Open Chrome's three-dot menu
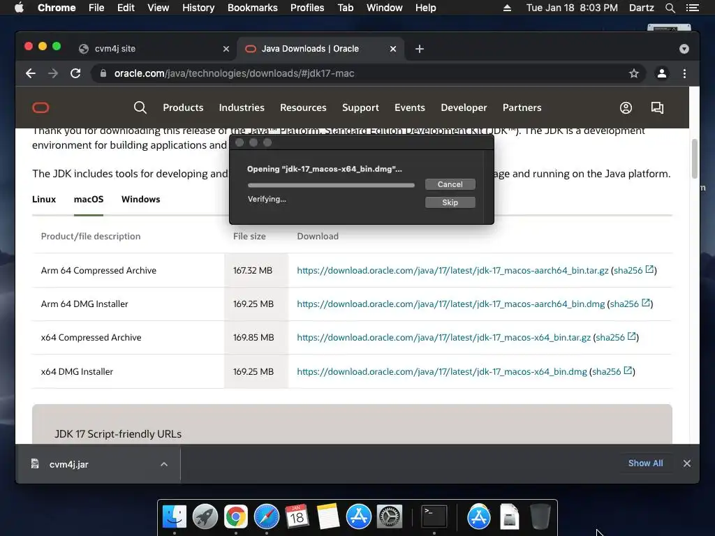Image resolution: width=715 pixels, height=536 pixels. point(684,73)
